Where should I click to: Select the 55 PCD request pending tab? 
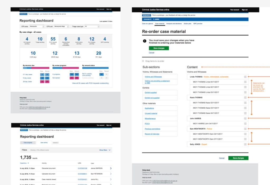pyautogui.click(x=53, y=40)
